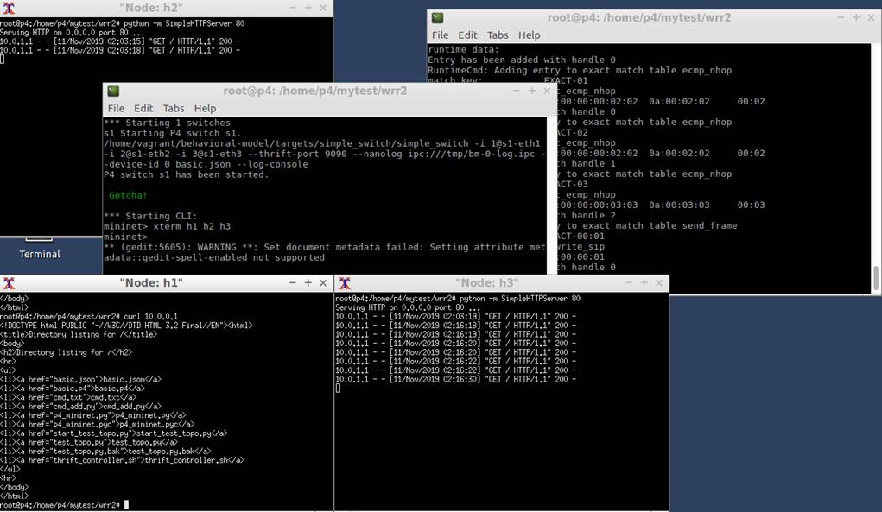Open Tabs menu in the RuntimeCmd terminal
This screenshot has height=512, width=882.
coord(498,35)
